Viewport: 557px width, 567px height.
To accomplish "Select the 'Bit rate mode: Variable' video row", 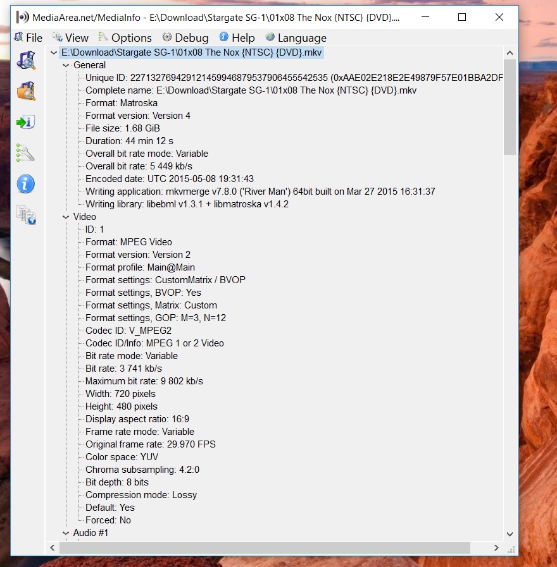I will (132, 356).
